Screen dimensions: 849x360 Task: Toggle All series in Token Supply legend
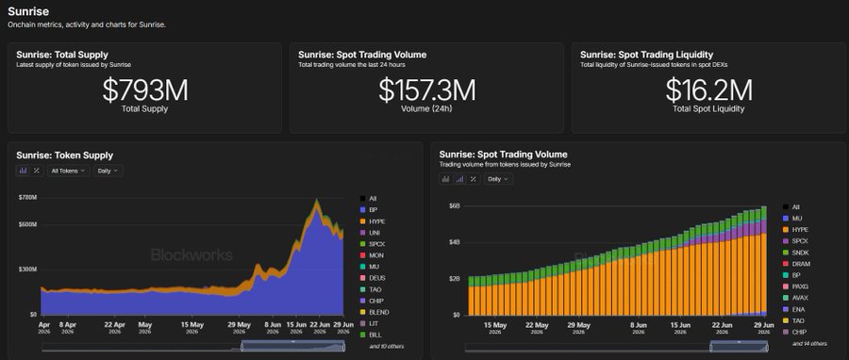coord(368,199)
